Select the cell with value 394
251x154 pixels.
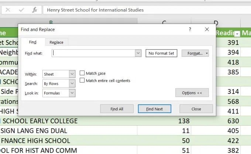(228, 52)
